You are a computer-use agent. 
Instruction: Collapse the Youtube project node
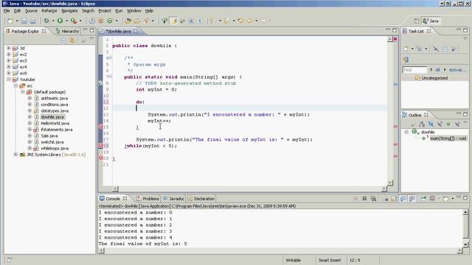pyautogui.click(x=9, y=79)
